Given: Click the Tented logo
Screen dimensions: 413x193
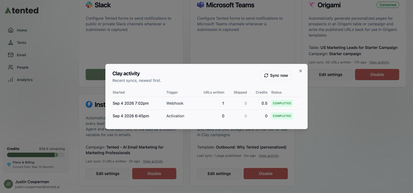Looking at the screenshot, I should [x=22, y=10].
